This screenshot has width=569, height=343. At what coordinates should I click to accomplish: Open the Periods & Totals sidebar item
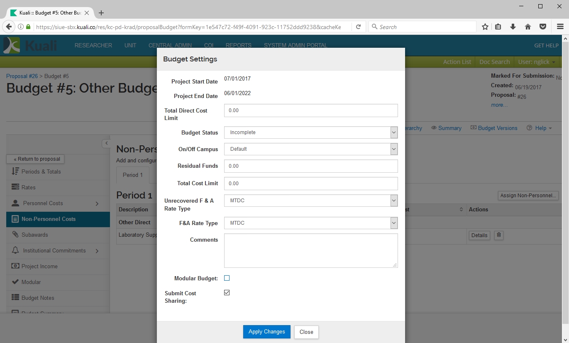41,171
